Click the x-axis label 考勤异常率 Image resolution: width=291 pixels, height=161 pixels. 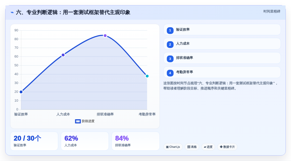click(x=147, y=114)
